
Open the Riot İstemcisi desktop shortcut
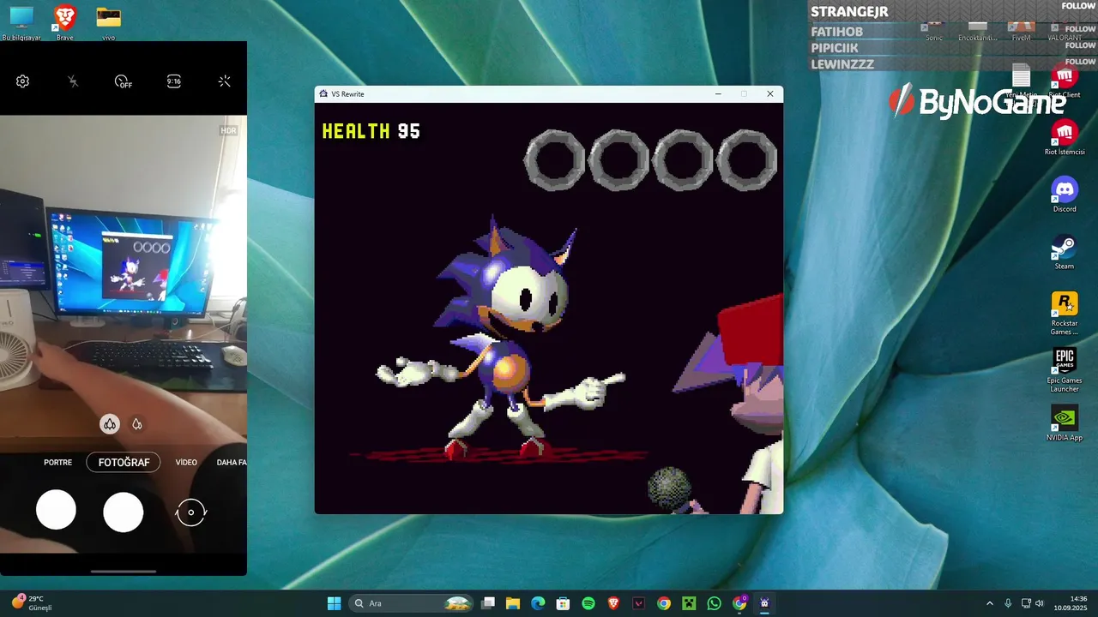pyautogui.click(x=1065, y=137)
